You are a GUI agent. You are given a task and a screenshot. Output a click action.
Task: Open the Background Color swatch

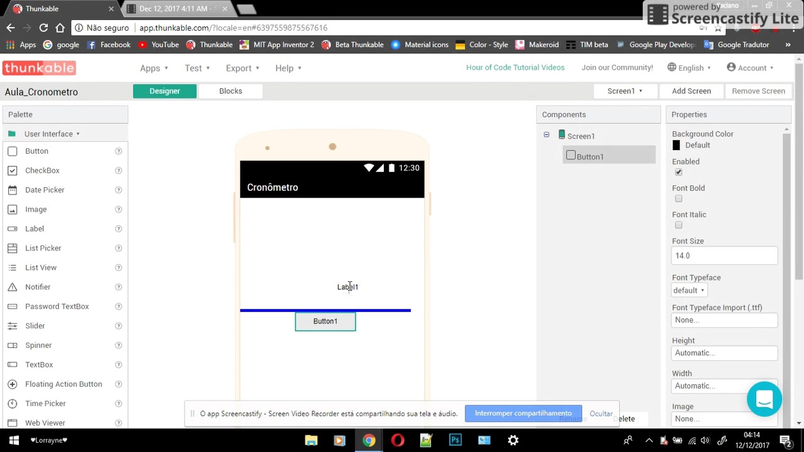coord(676,145)
